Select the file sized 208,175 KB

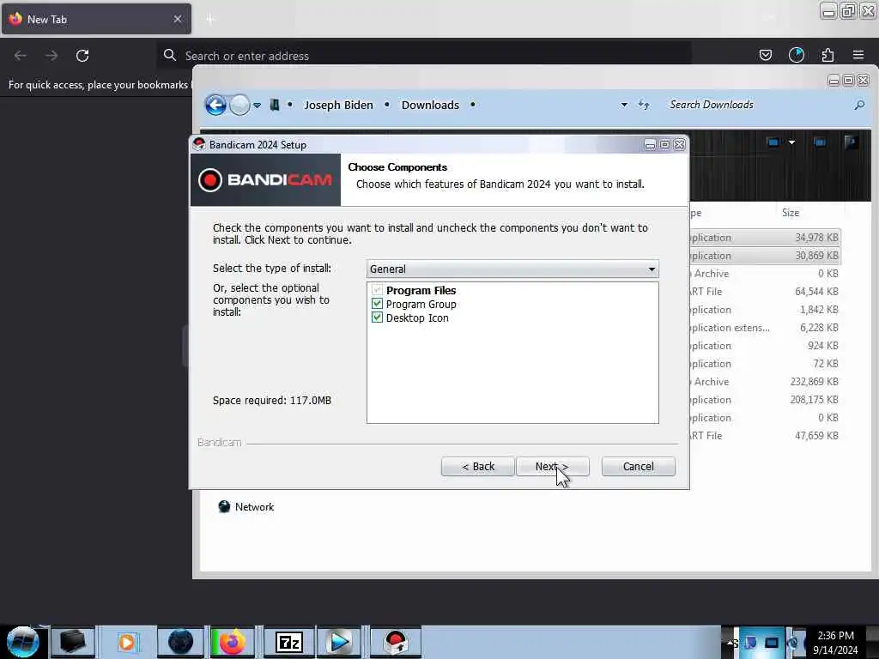coord(765,400)
